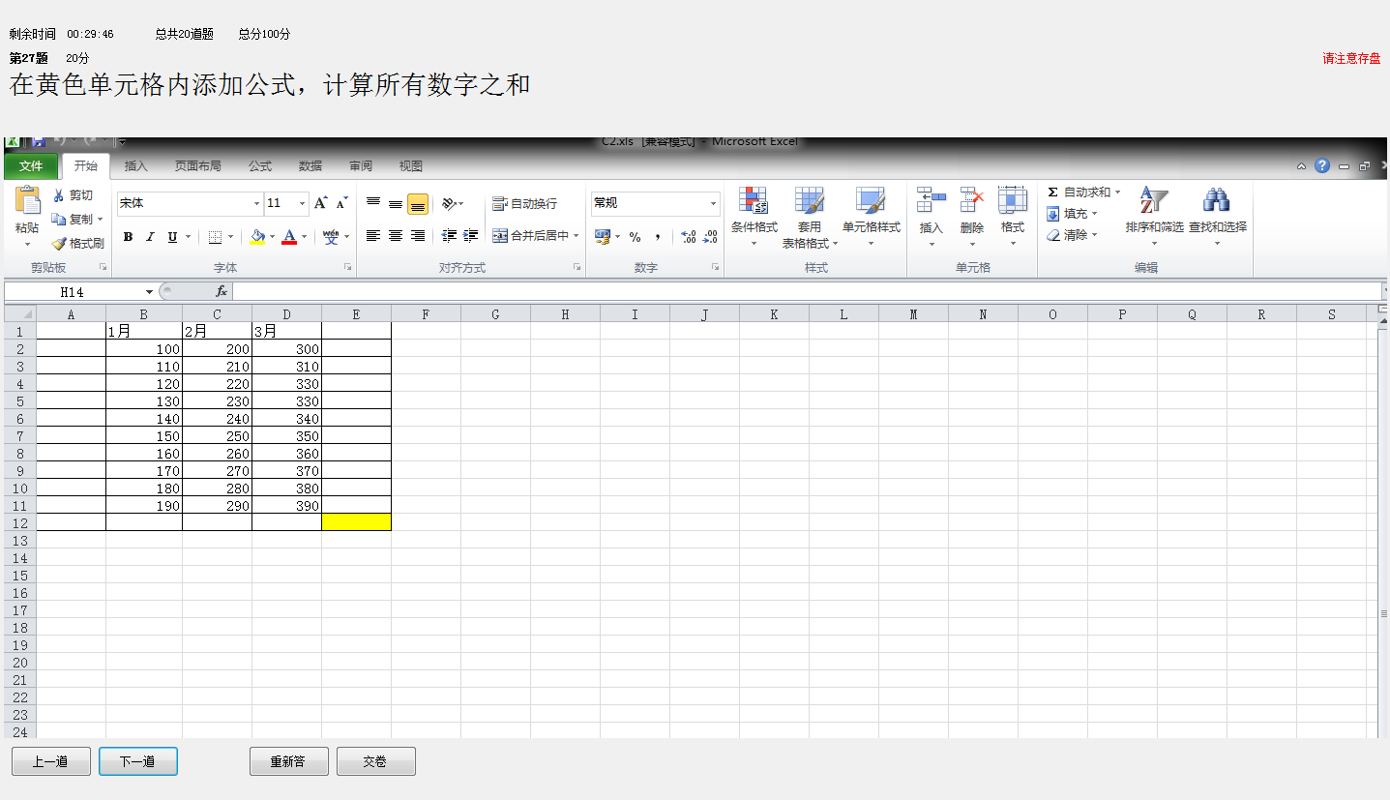
Task: Switch to the Insert (插入) tab
Action: [136, 166]
